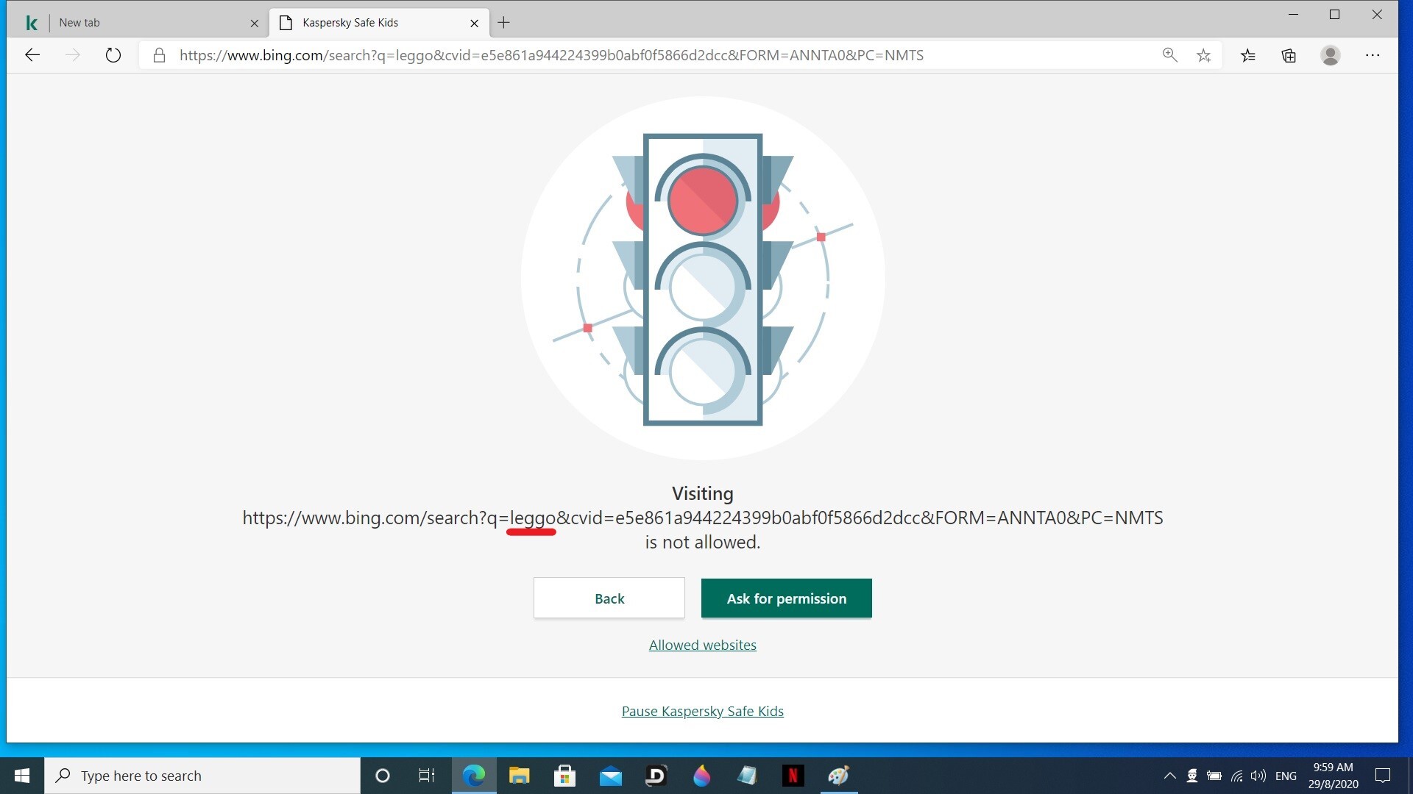Screen dimensions: 1413x794
Task: Maximize the browser window
Action: (x=1334, y=15)
